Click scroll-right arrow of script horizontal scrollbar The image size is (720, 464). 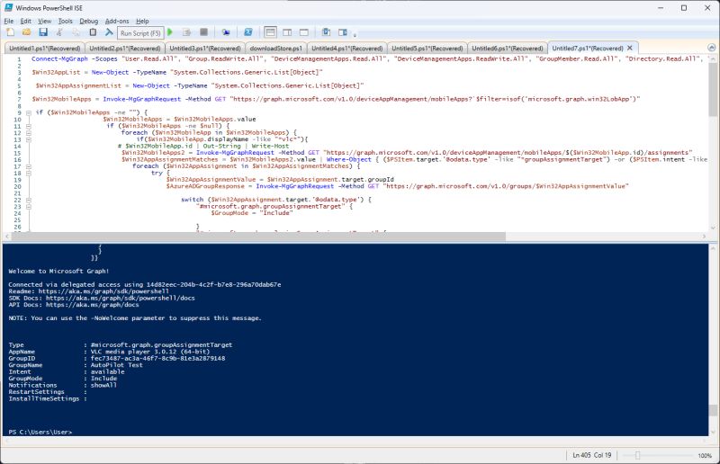click(704, 236)
